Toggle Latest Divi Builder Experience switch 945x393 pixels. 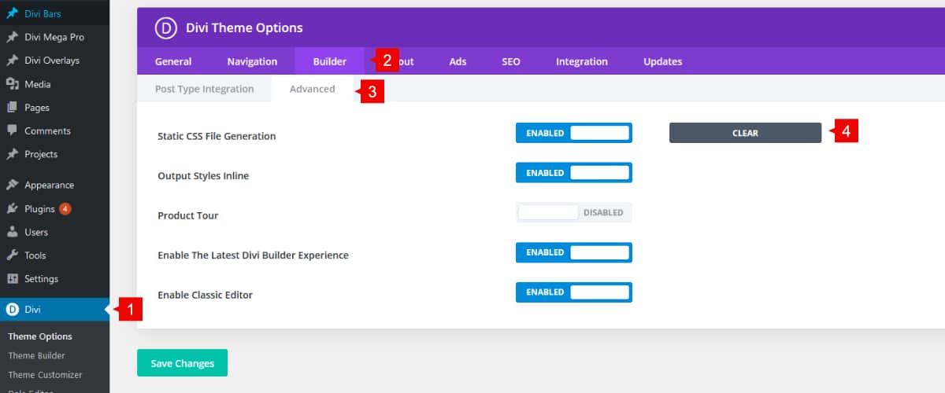(x=573, y=253)
